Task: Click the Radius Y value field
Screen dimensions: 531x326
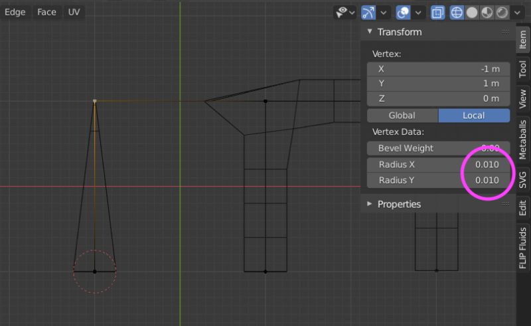Action: pos(438,181)
